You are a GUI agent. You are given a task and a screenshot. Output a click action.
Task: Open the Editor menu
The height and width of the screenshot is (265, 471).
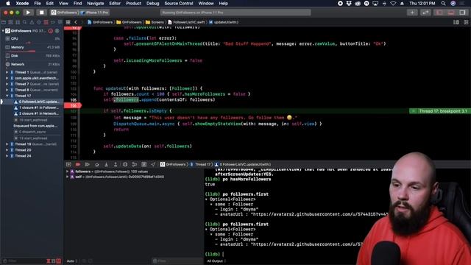click(x=115, y=3)
